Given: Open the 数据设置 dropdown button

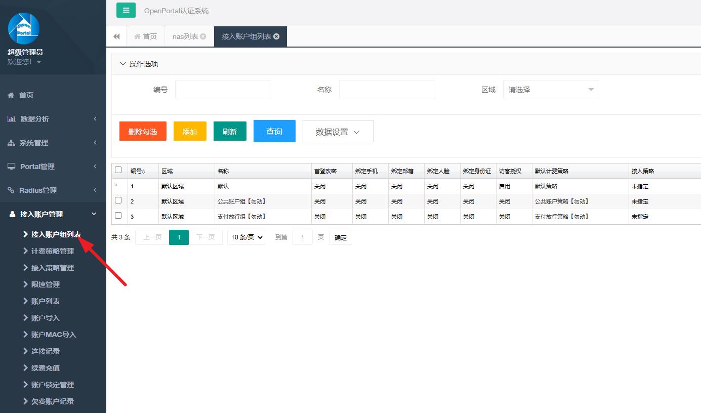Looking at the screenshot, I should tap(338, 131).
